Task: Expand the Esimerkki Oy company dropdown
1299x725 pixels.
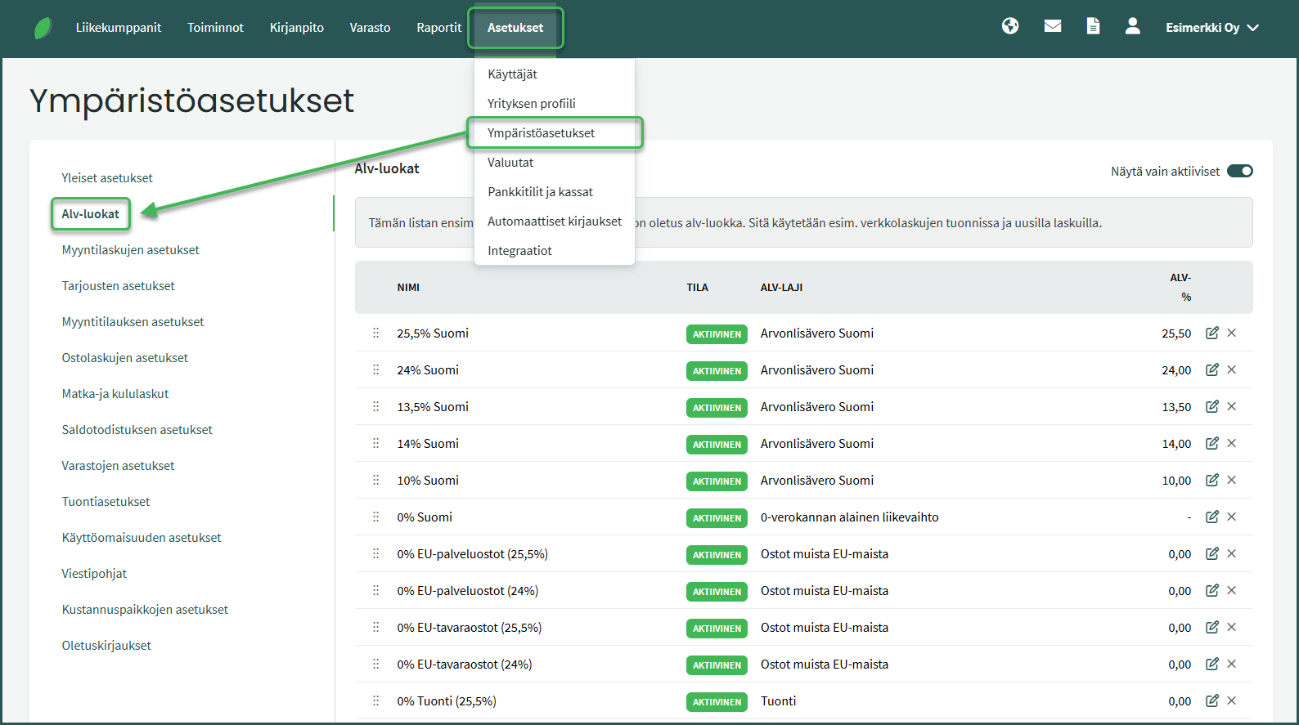Action: point(1211,28)
